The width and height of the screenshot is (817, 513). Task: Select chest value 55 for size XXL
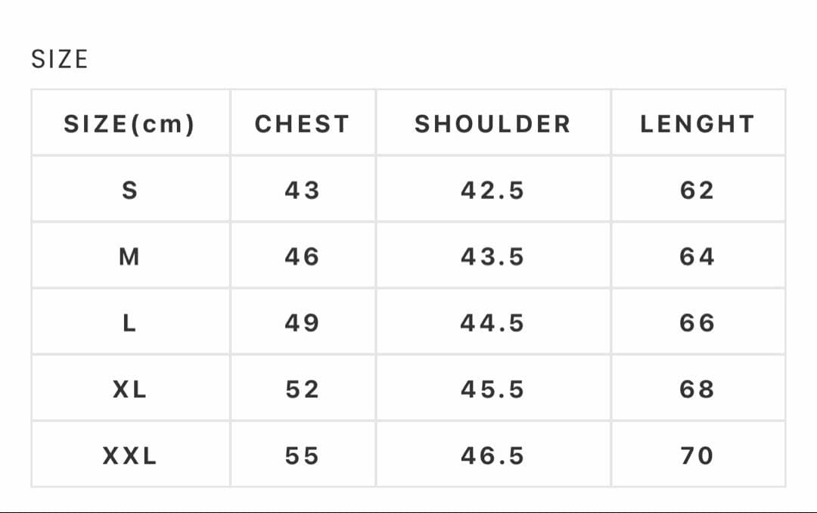coord(302,456)
